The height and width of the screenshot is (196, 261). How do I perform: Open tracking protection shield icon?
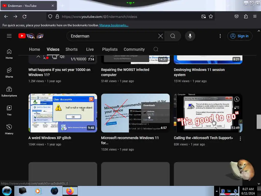(x=50, y=17)
